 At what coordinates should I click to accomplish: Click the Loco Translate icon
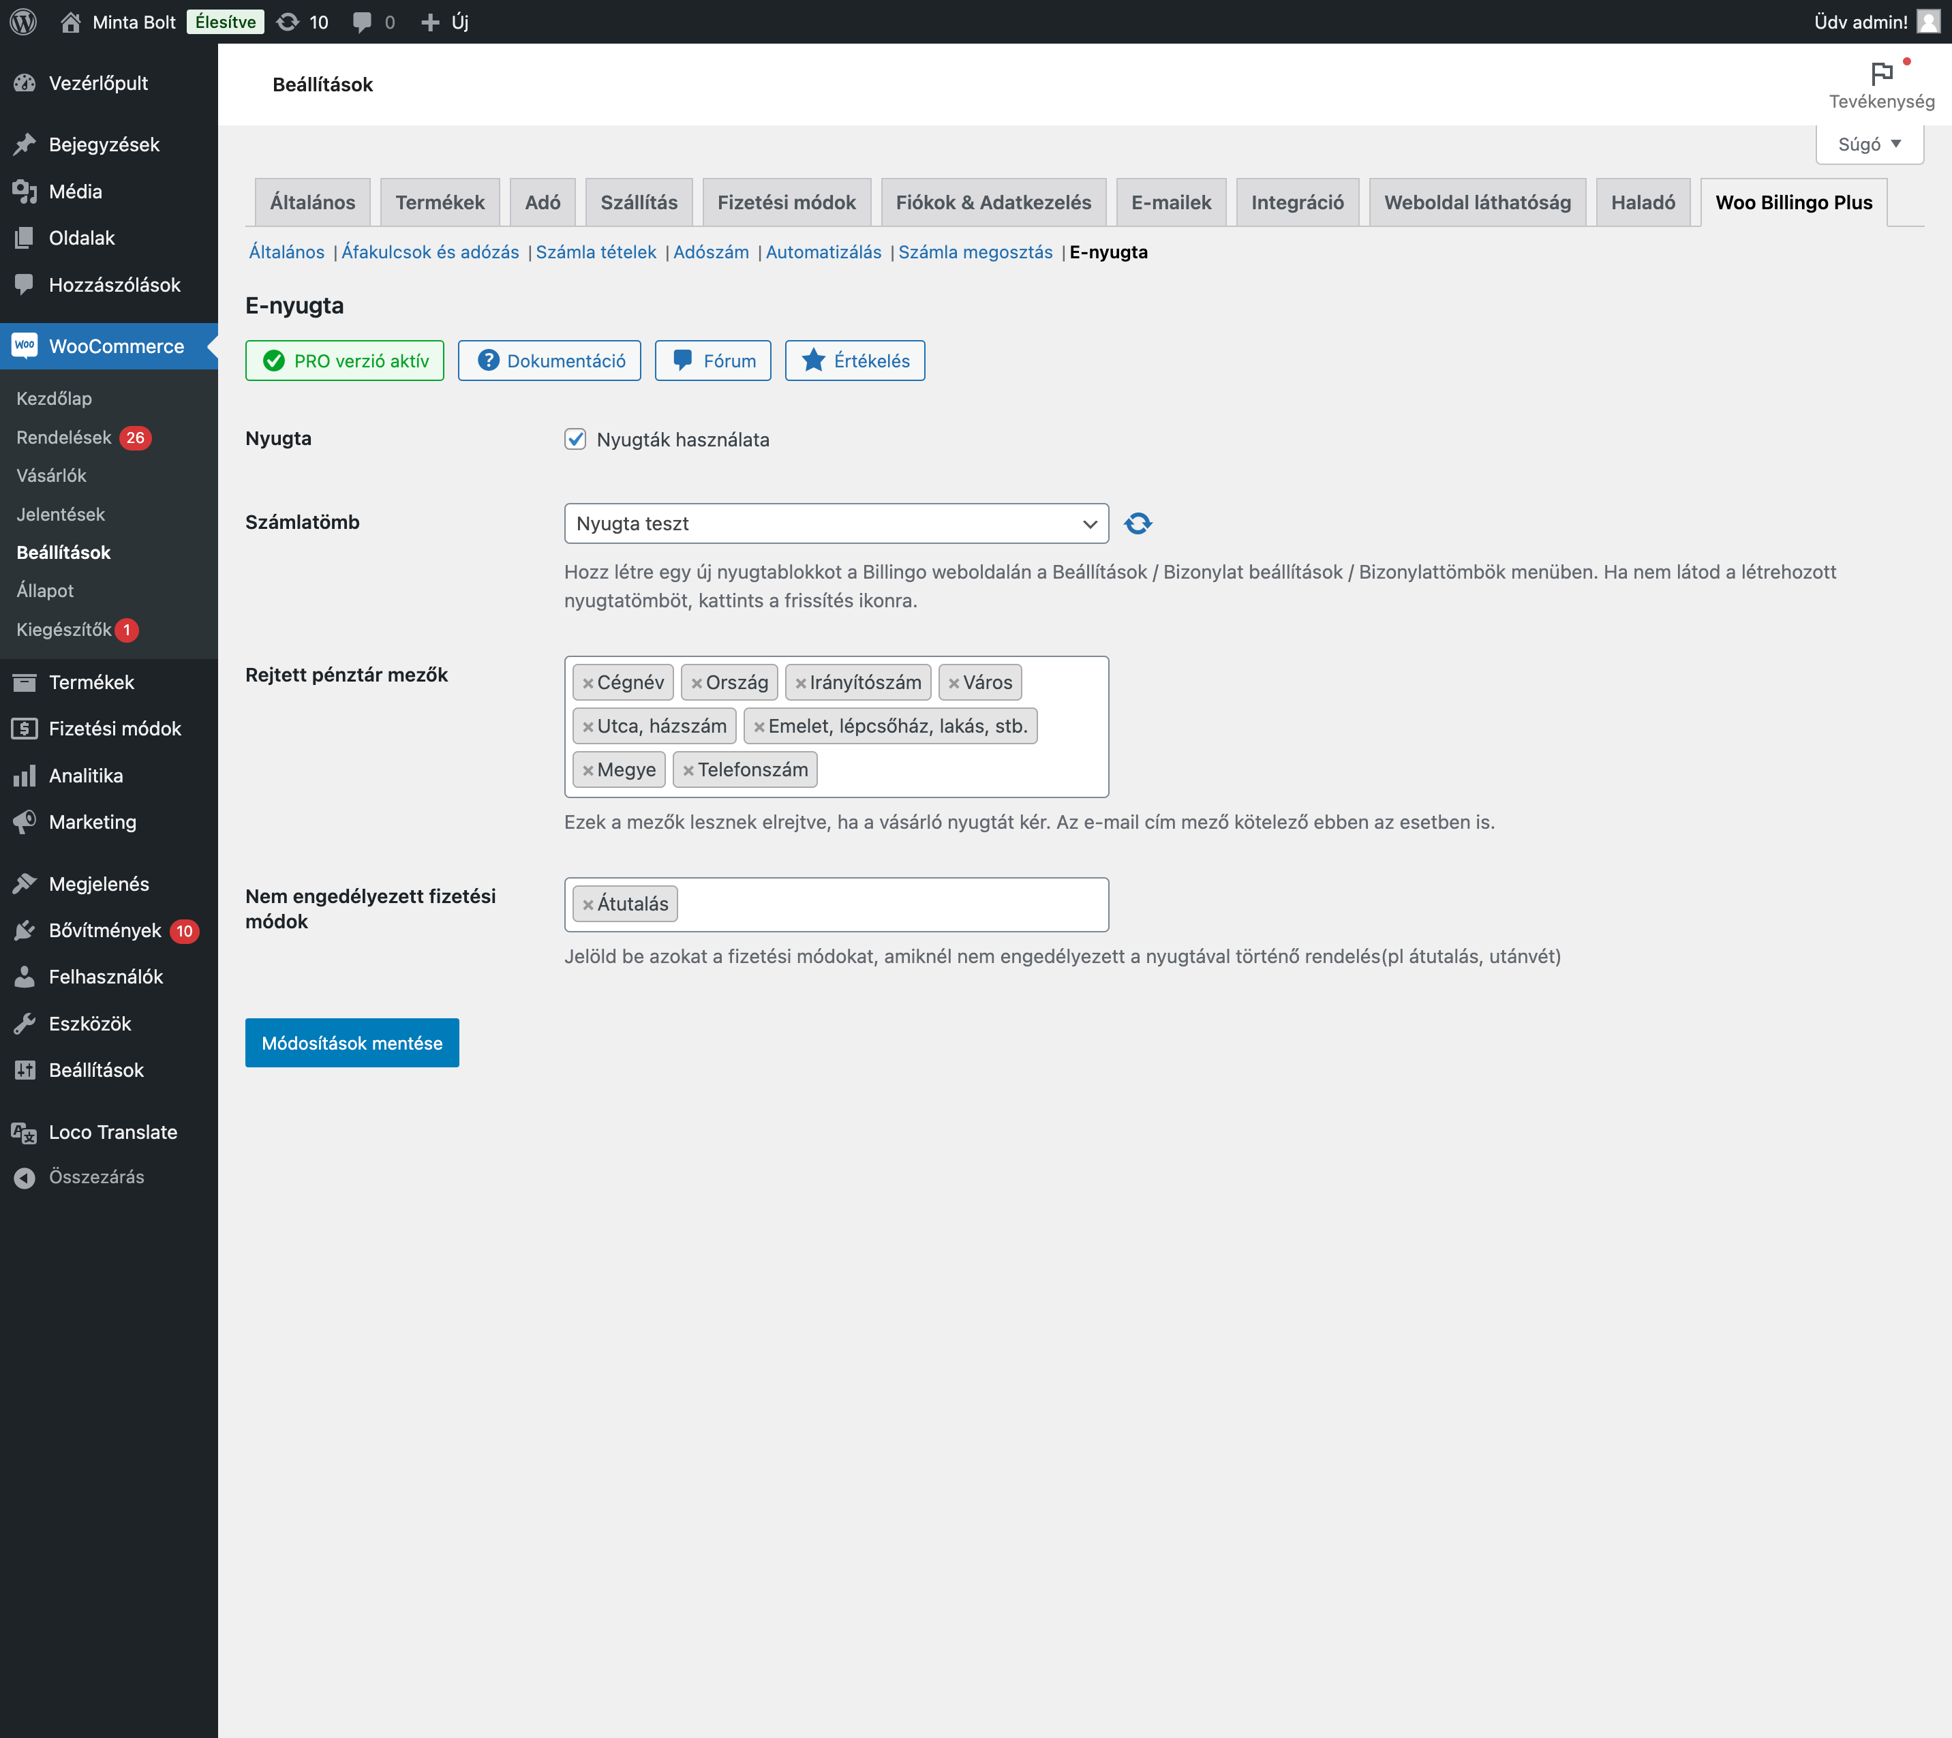[25, 1133]
